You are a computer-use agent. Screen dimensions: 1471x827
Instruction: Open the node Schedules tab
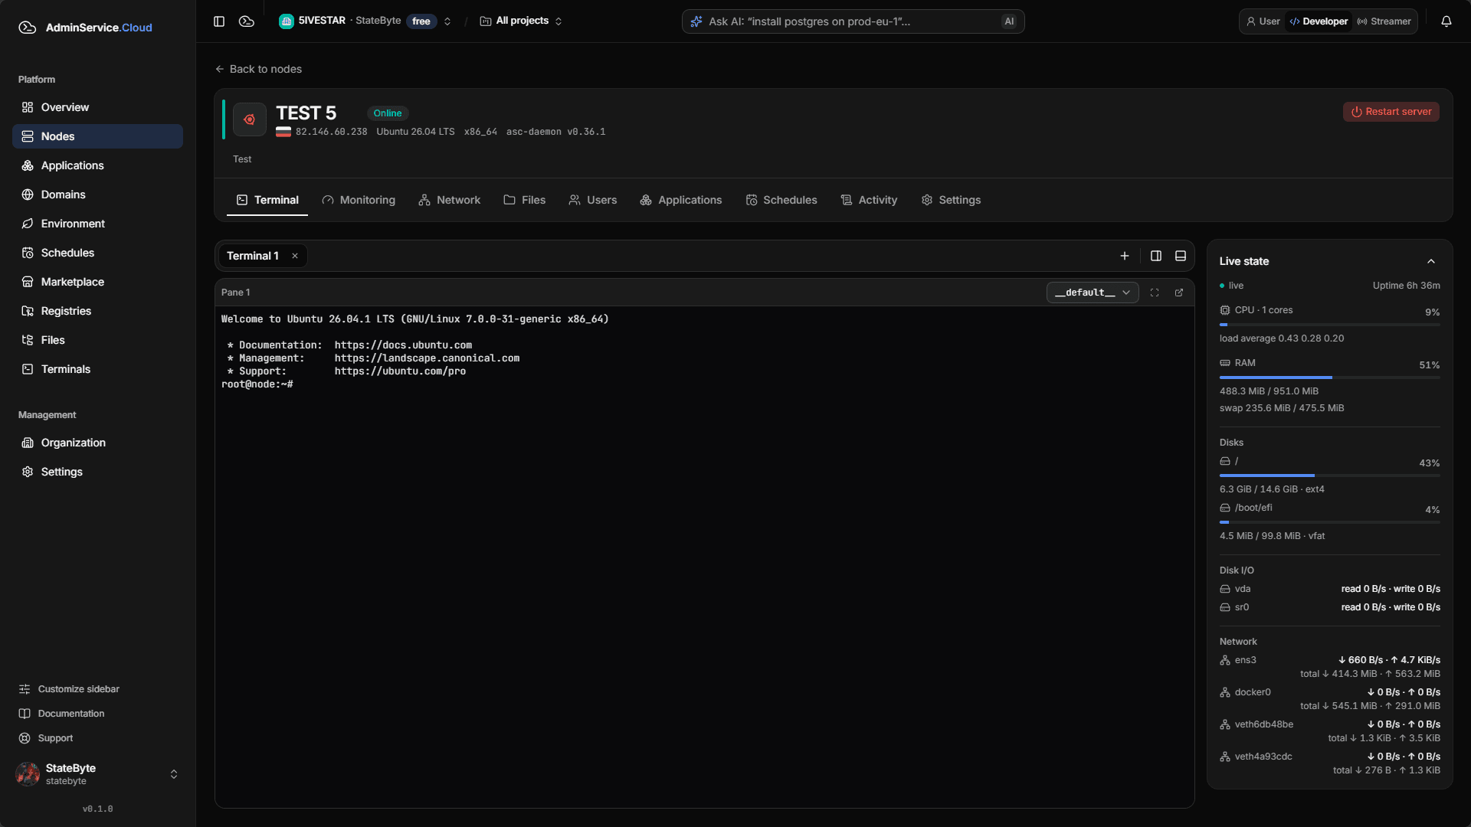tap(781, 200)
